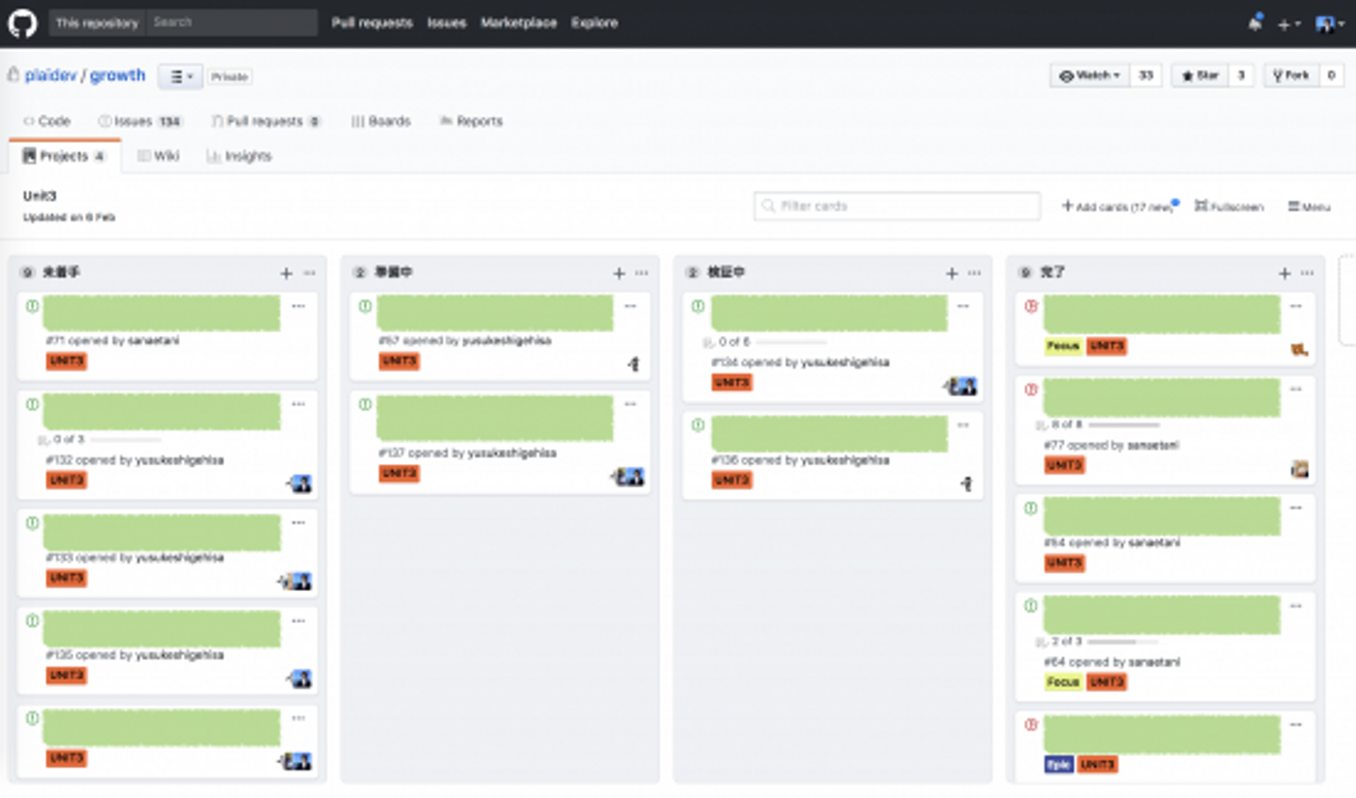
Task: Click the 0 of 6 progress bar on card #134
Action: pos(791,342)
